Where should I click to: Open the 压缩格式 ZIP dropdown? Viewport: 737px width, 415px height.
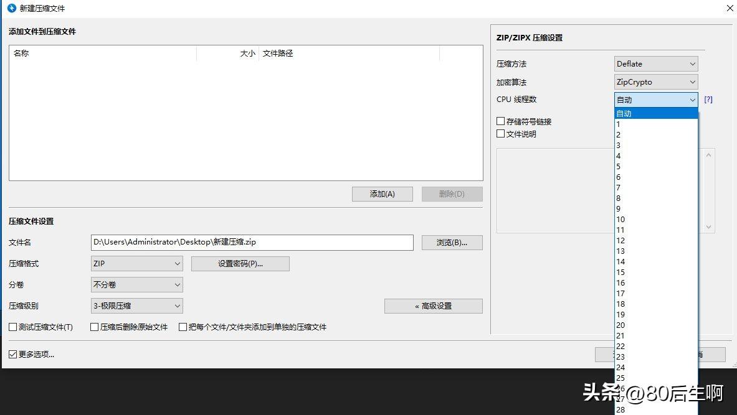[x=137, y=263]
